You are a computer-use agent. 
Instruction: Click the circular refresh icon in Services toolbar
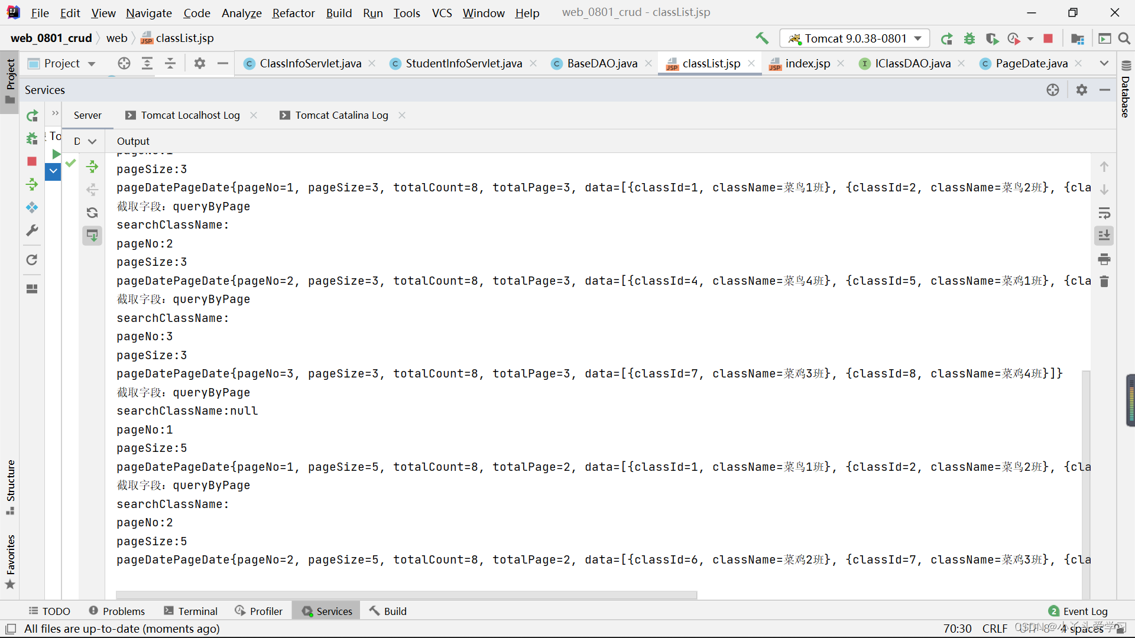(32, 260)
